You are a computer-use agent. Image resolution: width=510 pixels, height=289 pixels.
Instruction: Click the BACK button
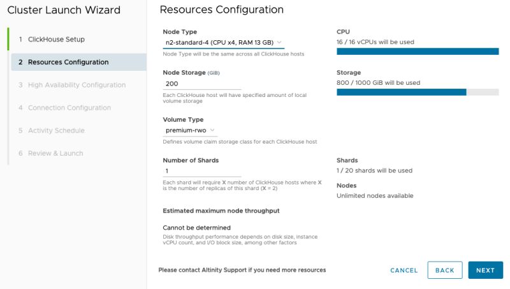[444, 270]
